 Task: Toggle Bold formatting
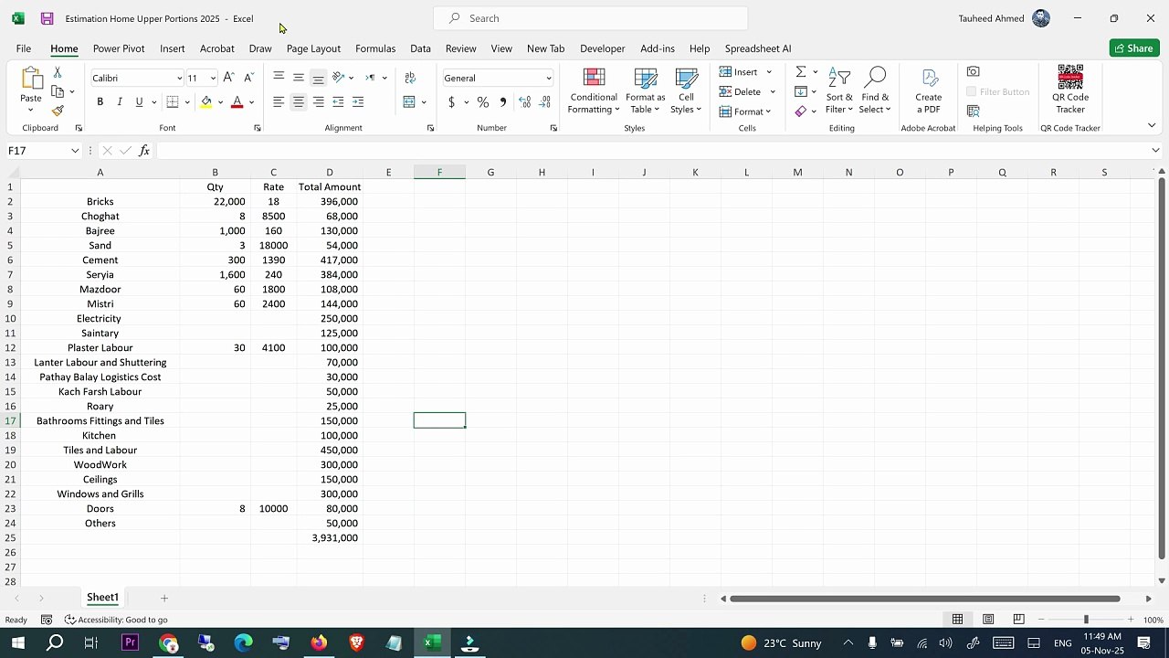point(100,102)
